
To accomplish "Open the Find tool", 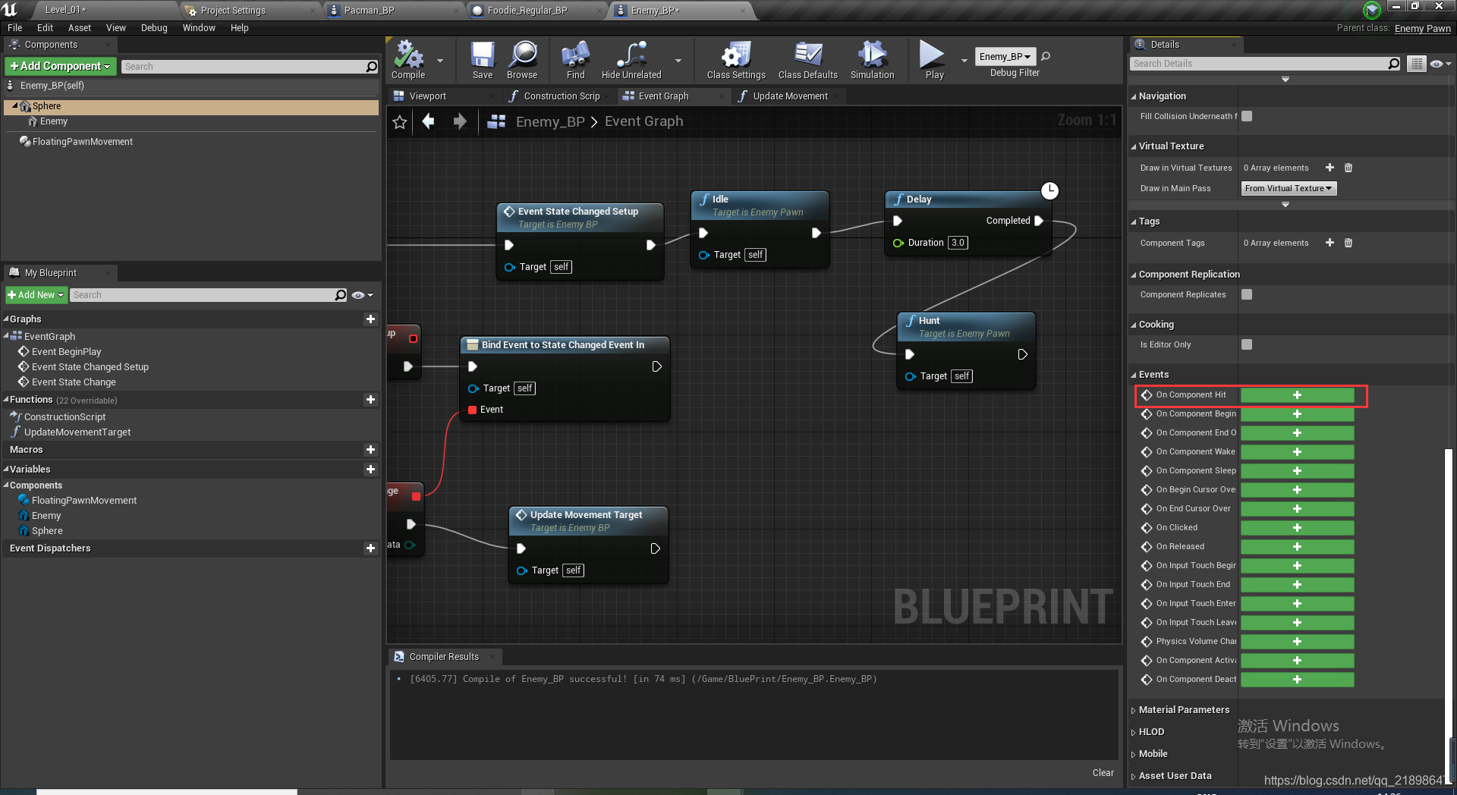I will (x=576, y=59).
